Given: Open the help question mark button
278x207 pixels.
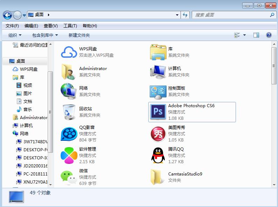Looking at the screenshot, I should click(269, 35).
